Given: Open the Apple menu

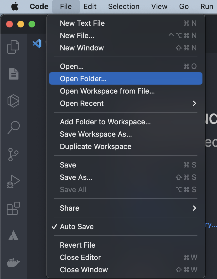Looking at the screenshot, I should (15, 6).
